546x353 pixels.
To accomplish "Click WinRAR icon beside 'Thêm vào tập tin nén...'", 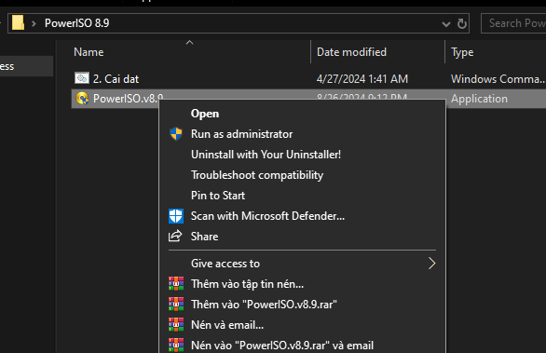I will click(x=176, y=284).
